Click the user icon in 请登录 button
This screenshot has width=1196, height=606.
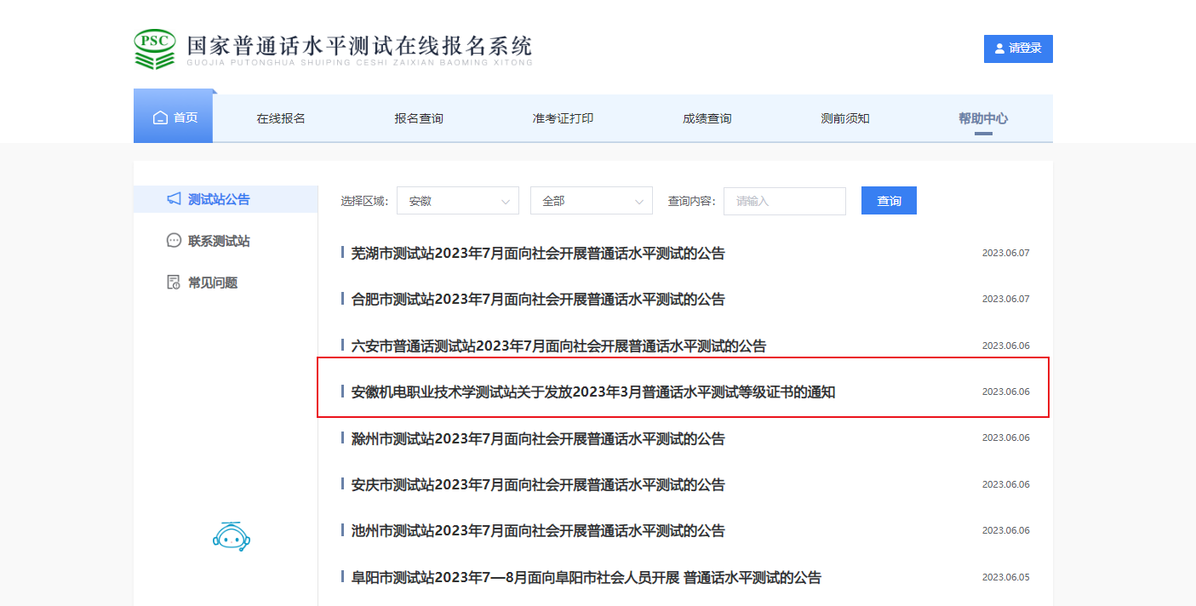[x=999, y=49]
